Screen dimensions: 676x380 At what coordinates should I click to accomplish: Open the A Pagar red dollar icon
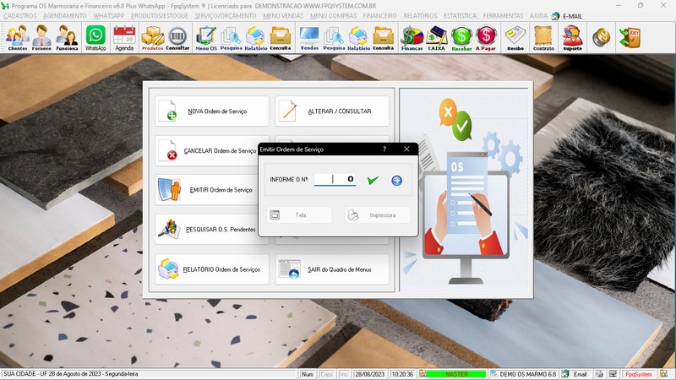486,38
